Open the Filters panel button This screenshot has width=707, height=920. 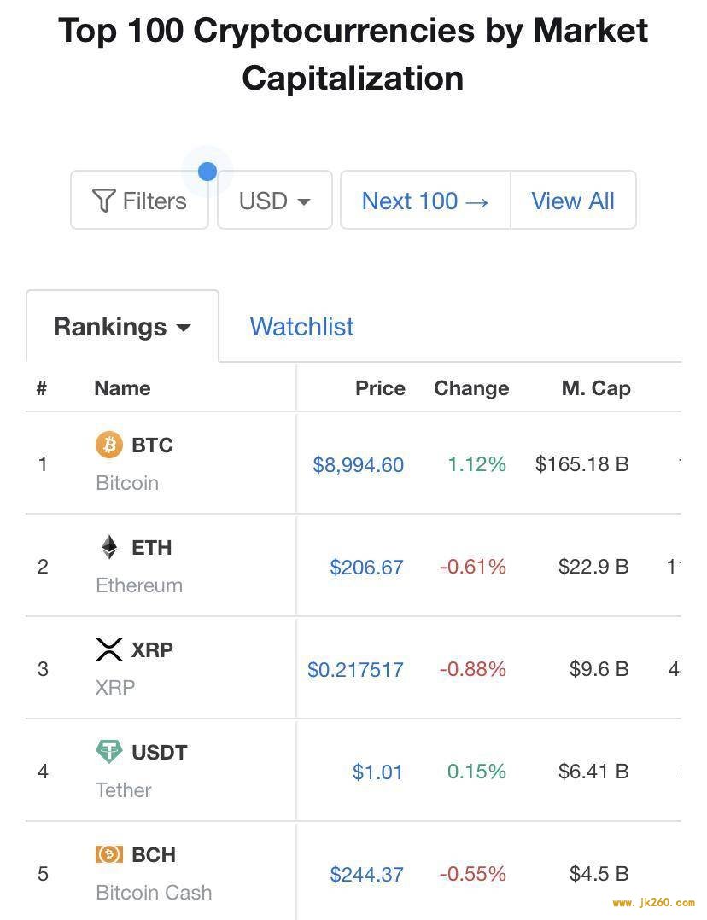click(x=140, y=200)
